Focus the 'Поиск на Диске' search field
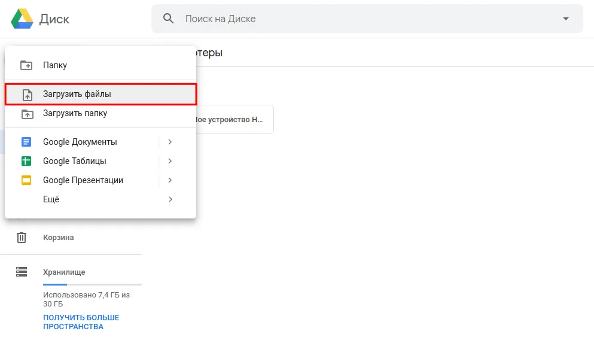 367,19
